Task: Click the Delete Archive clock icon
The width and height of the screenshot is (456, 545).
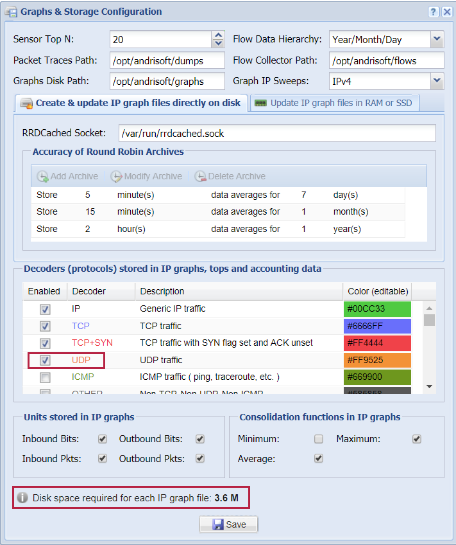Action: click(x=200, y=176)
